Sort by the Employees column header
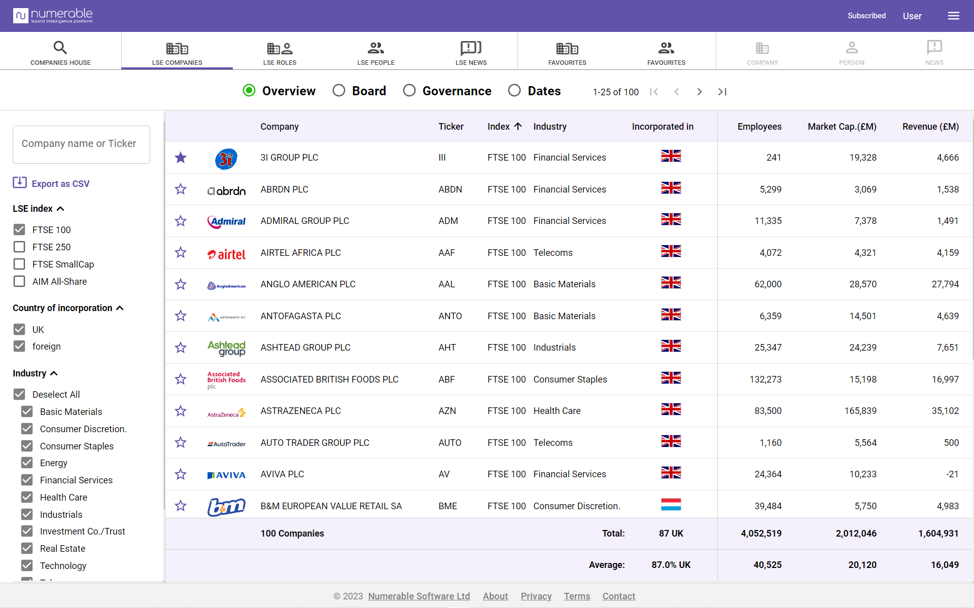This screenshot has height=608, width=974. click(759, 127)
